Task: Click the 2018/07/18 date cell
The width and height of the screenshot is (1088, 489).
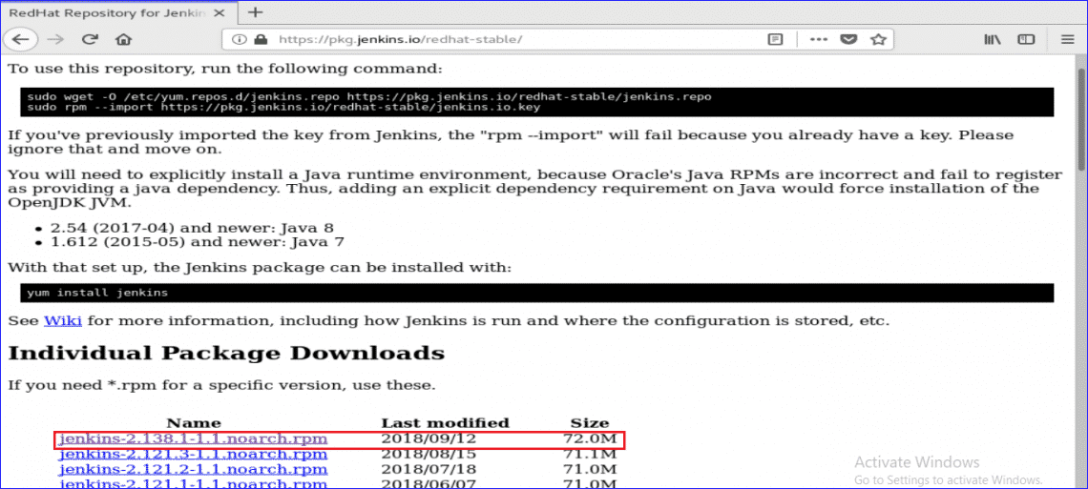Action: pos(429,470)
